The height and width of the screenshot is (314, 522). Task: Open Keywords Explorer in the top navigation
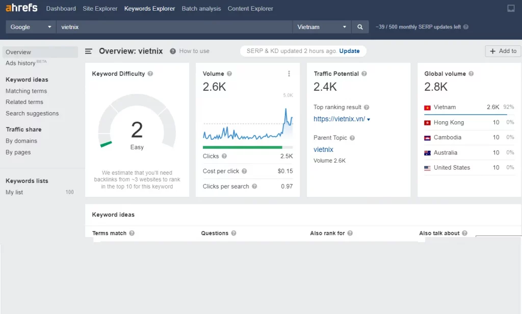point(149,9)
